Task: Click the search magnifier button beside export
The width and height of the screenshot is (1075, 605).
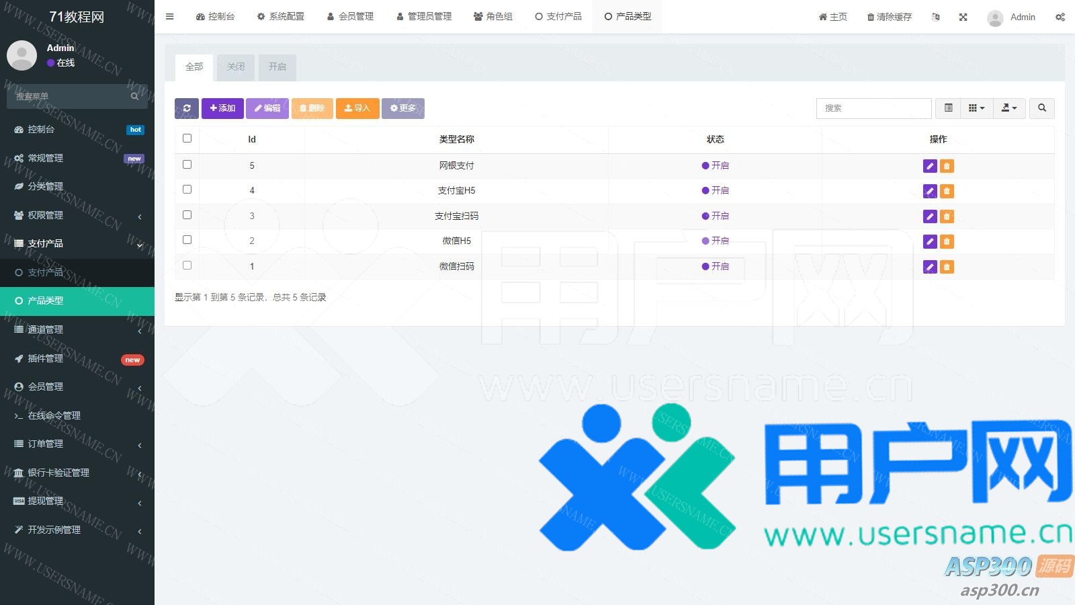Action: pos(1041,108)
